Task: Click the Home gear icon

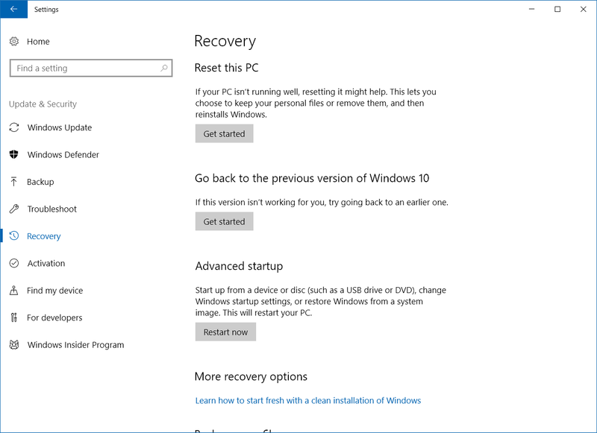Action: coord(14,42)
